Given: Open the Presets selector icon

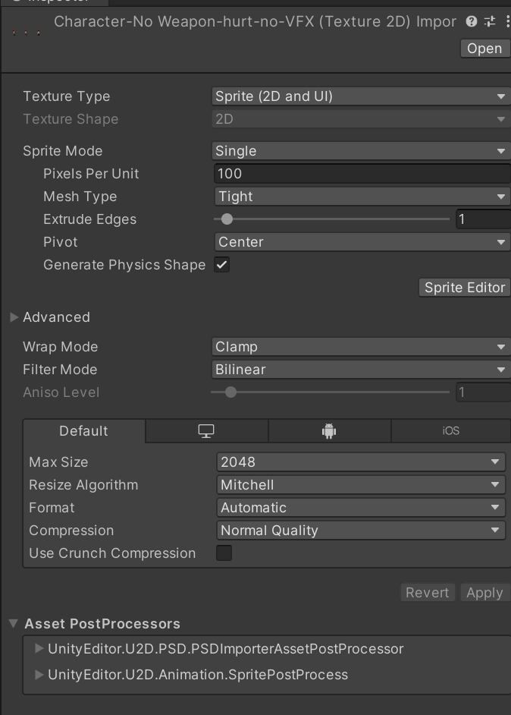Looking at the screenshot, I should coord(489,22).
